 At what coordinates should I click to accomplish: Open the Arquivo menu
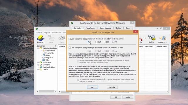pos(47,32)
